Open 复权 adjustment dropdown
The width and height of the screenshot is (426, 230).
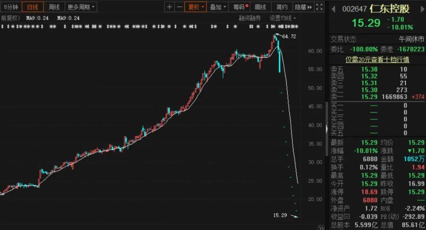(196, 7)
